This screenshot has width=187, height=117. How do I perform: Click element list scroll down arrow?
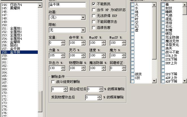click(154, 81)
